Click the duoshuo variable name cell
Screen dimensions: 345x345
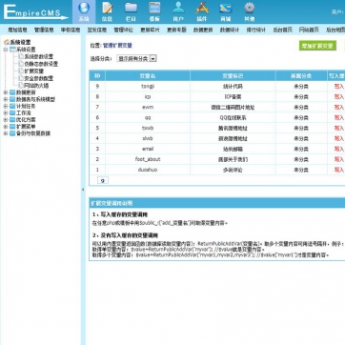coord(148,170)
